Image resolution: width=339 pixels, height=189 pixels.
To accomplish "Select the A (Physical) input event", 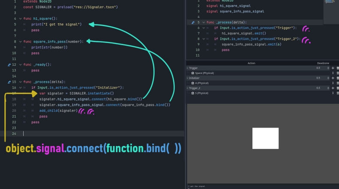I will click(x=202, y=83).
